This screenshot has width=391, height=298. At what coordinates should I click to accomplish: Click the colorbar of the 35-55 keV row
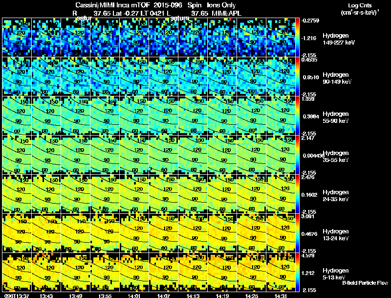[297, 155]
